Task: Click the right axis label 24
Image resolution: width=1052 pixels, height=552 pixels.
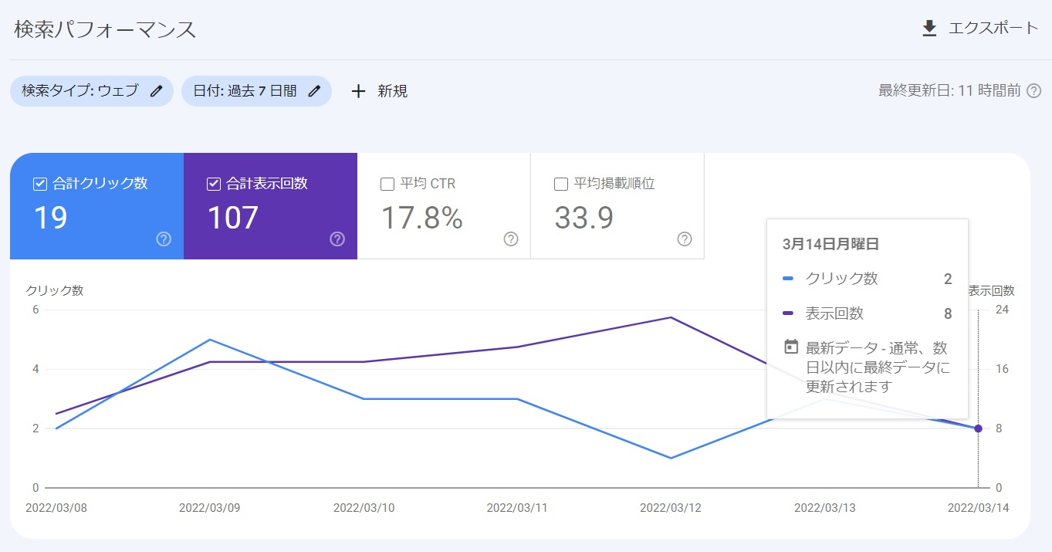Action: point(1001,310)
